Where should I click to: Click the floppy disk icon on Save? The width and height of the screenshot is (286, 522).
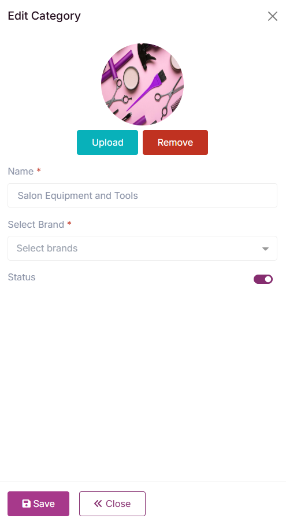(26, 504)
